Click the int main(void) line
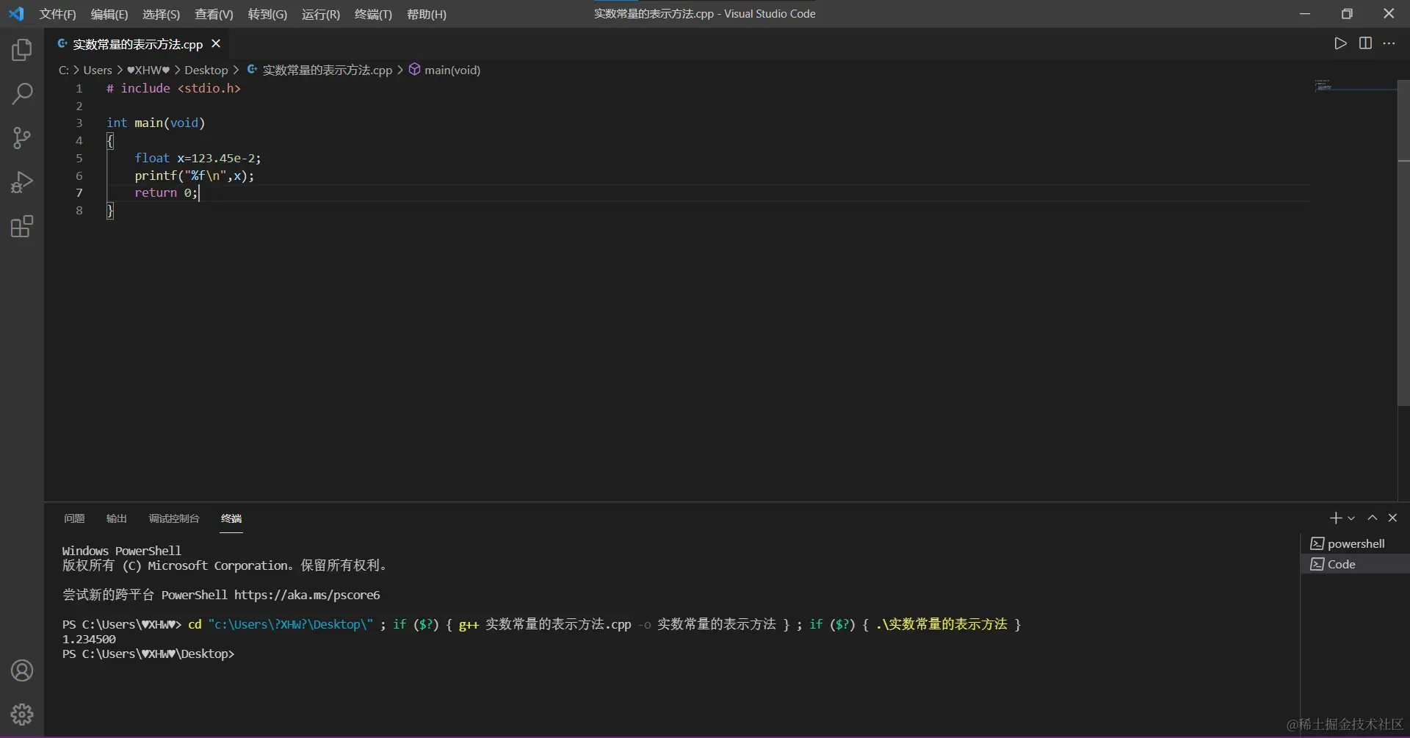1410x738 pixels. 156,123
